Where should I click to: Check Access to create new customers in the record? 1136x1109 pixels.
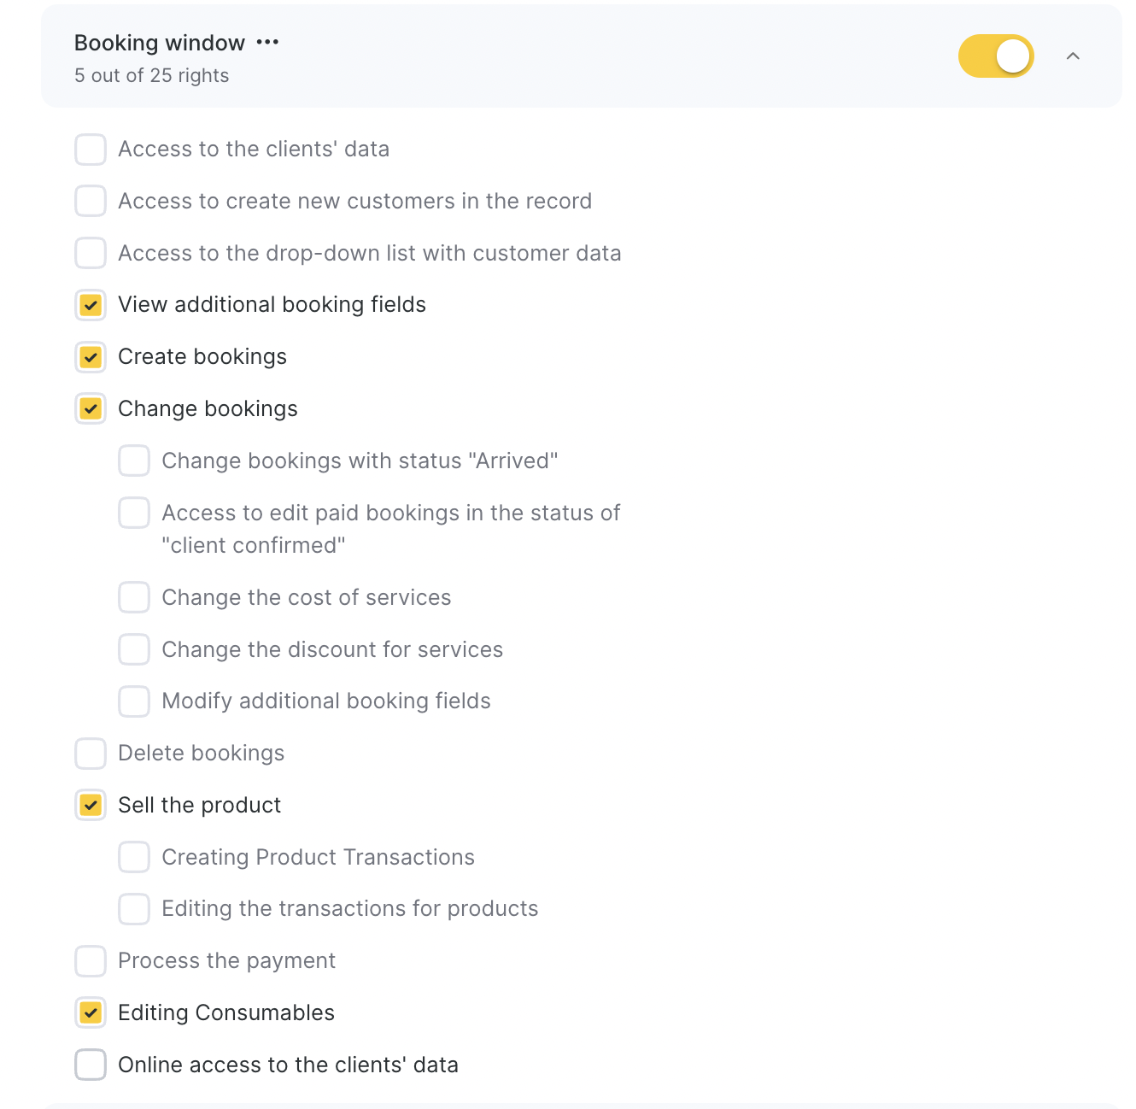91,202
